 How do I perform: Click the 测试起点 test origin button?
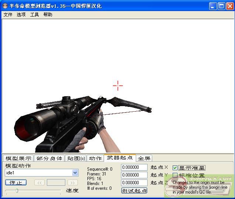(x=134, y=191)
